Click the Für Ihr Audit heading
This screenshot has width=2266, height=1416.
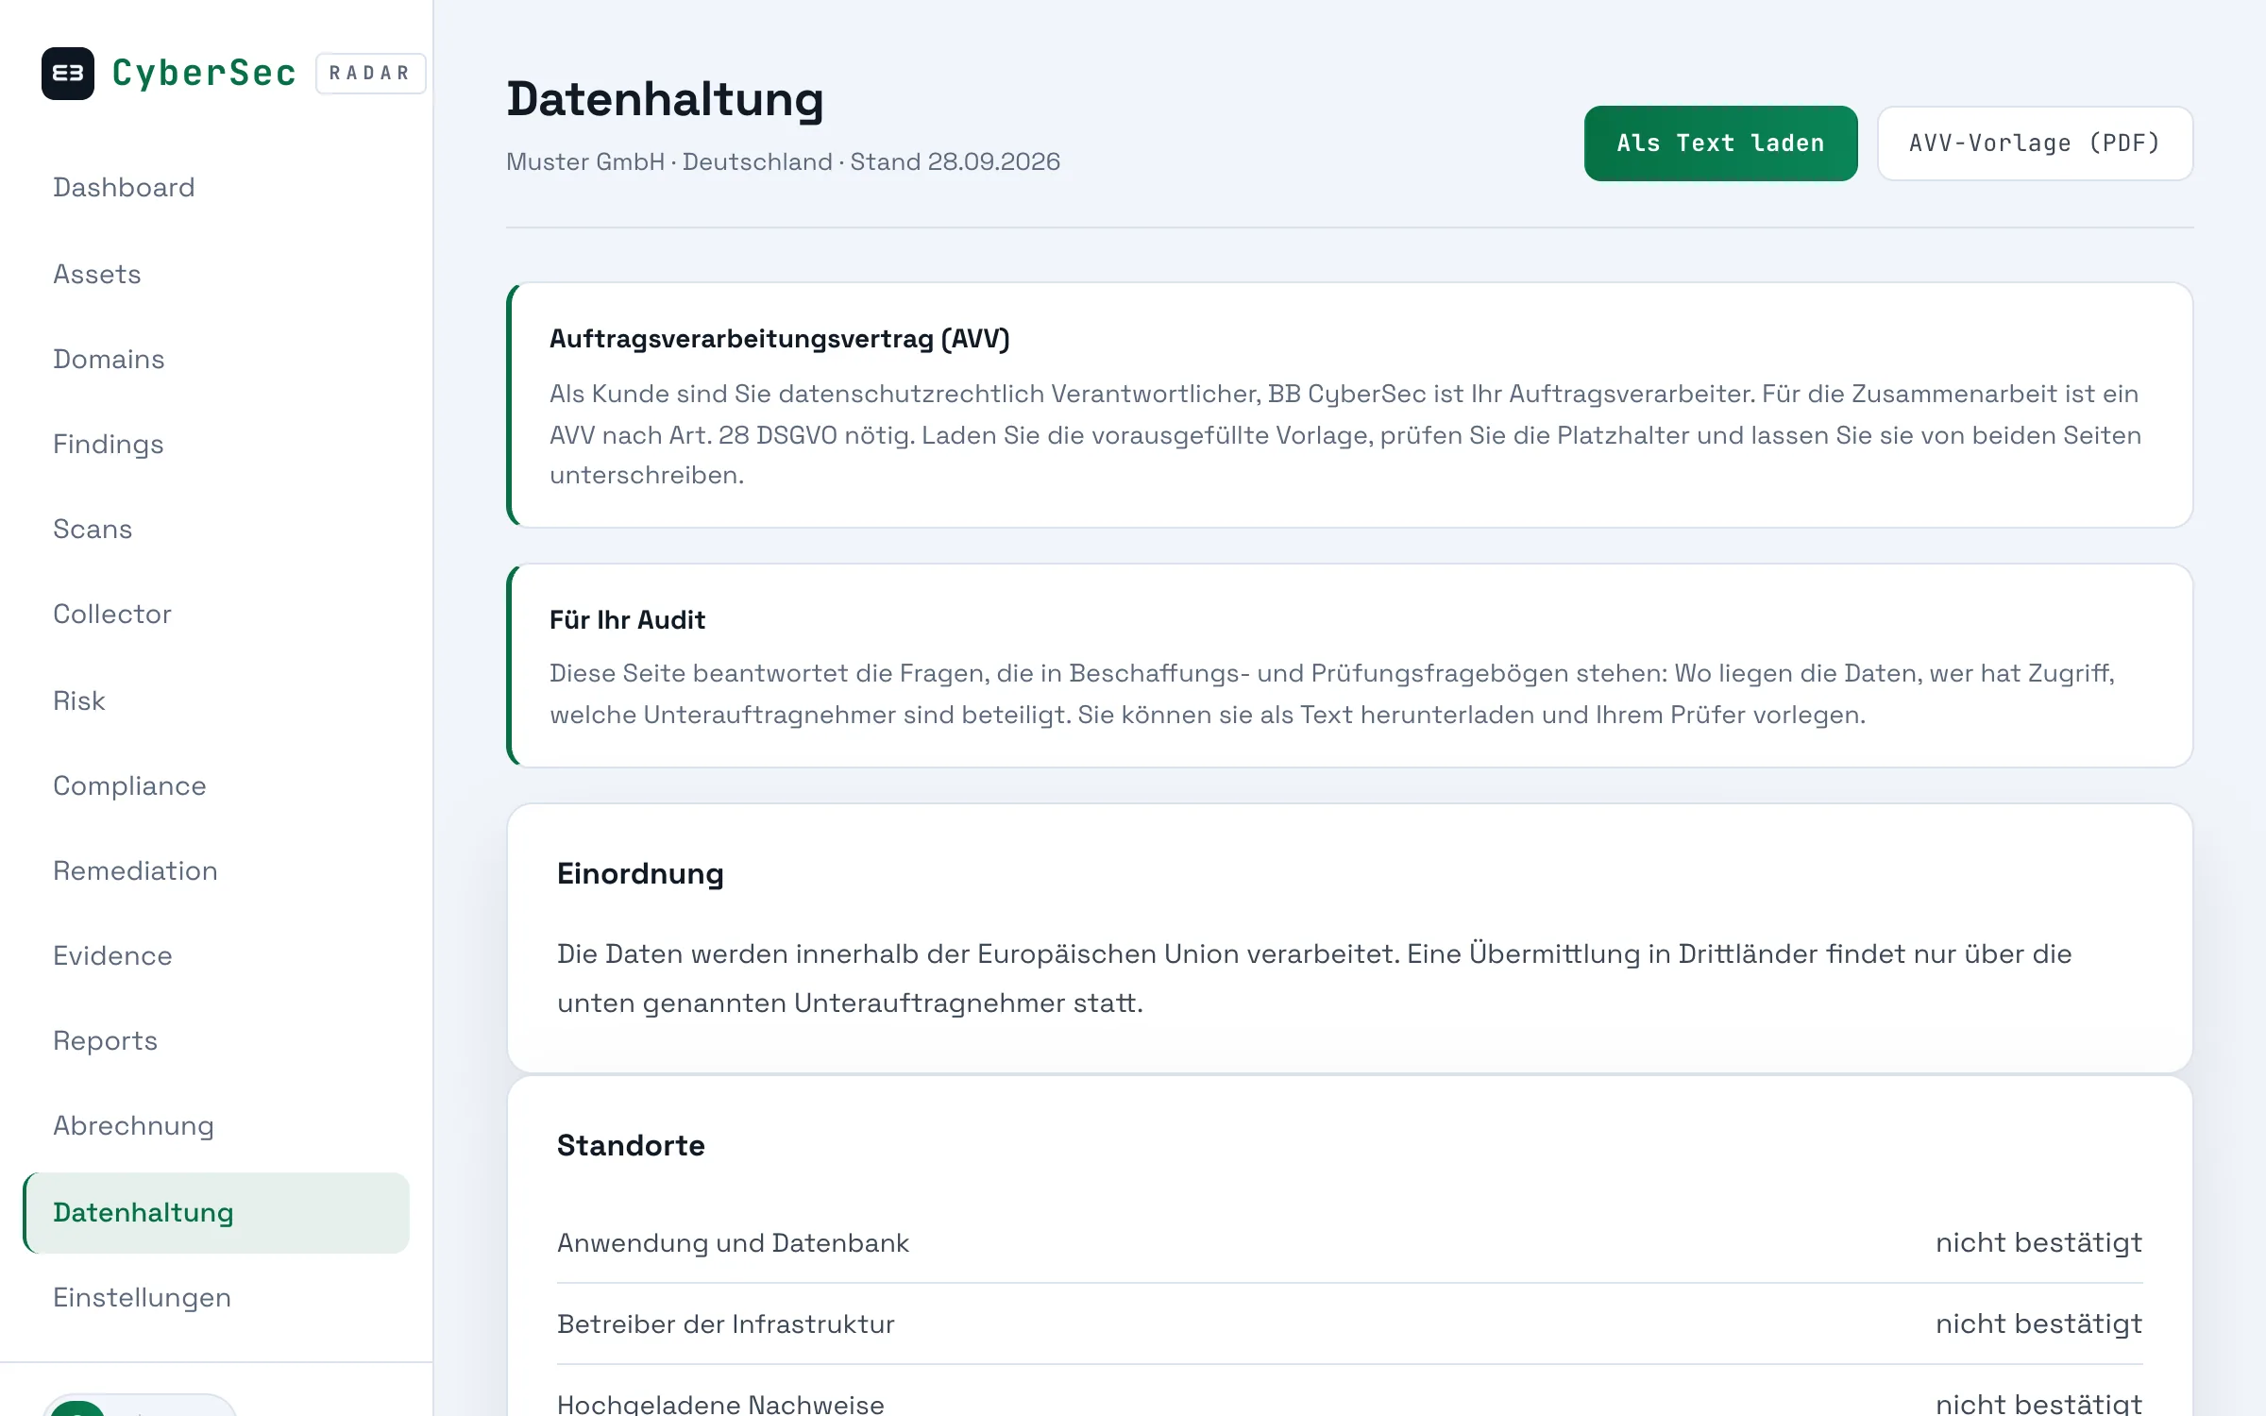[x=627, y=620]
